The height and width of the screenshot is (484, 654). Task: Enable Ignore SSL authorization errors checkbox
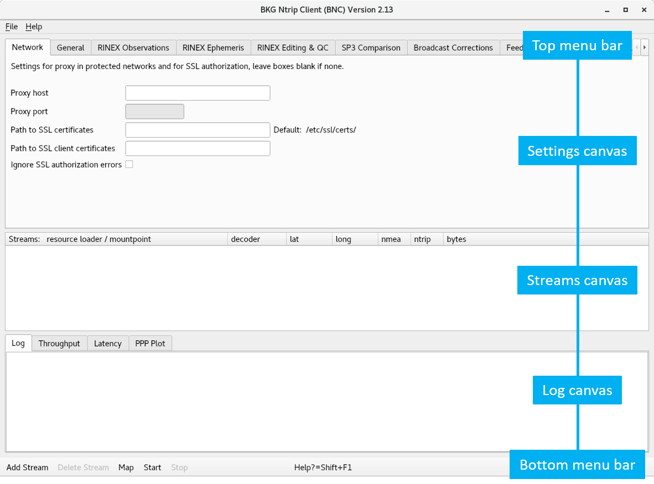129,164
